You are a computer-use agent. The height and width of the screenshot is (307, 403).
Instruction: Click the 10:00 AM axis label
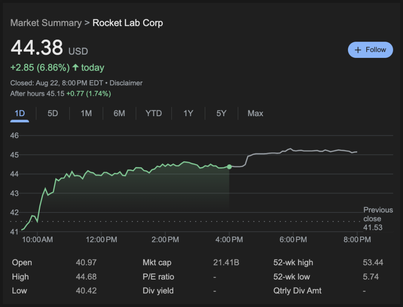coord(38,240)
